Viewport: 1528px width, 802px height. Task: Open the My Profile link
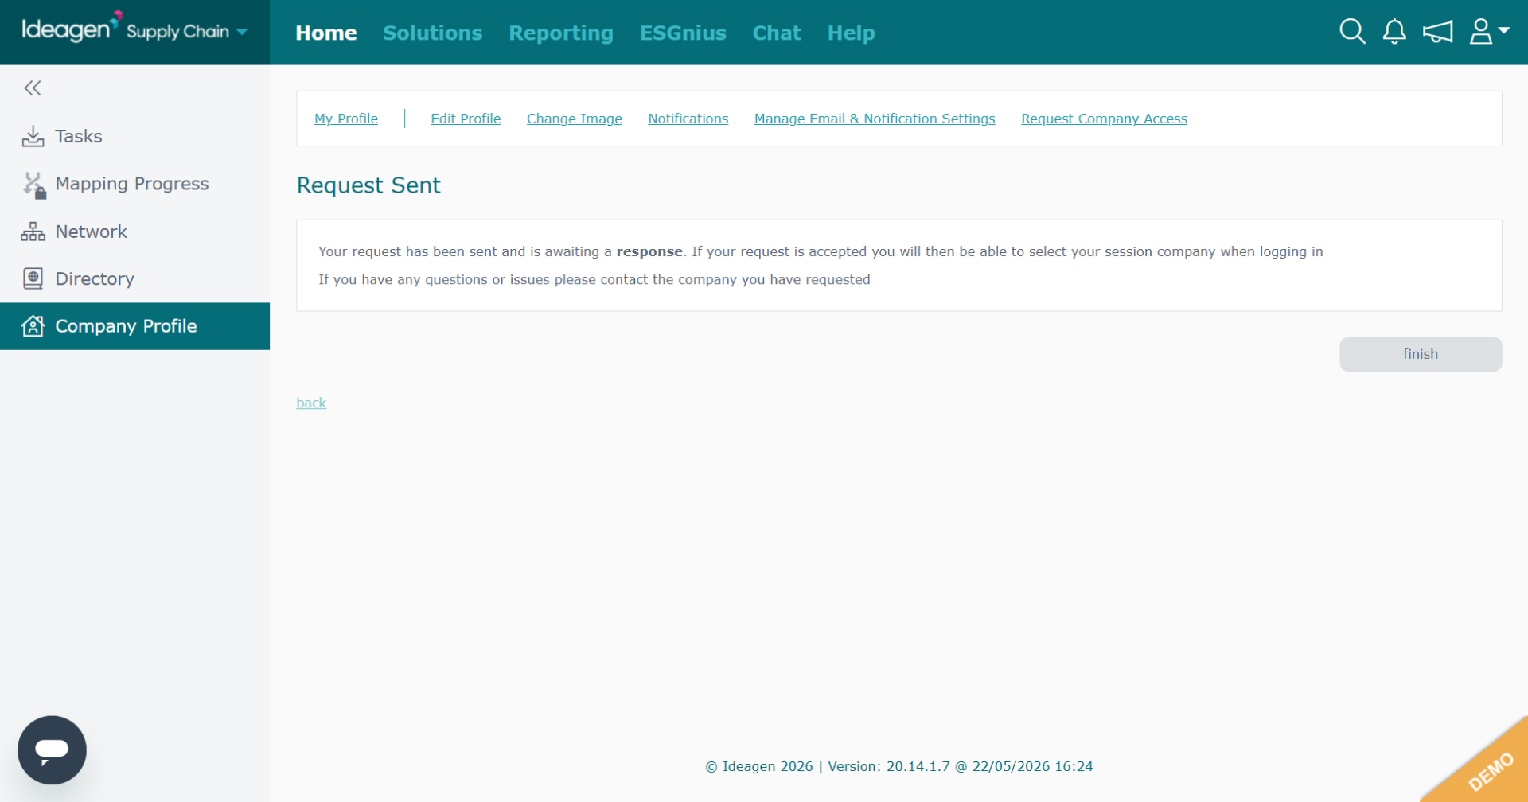[x=346, y=119]
